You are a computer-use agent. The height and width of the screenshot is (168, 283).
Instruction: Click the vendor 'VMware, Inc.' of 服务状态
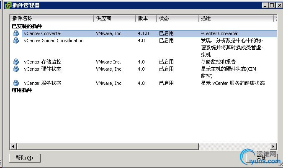pyautogui.click(x=109, y=83)
